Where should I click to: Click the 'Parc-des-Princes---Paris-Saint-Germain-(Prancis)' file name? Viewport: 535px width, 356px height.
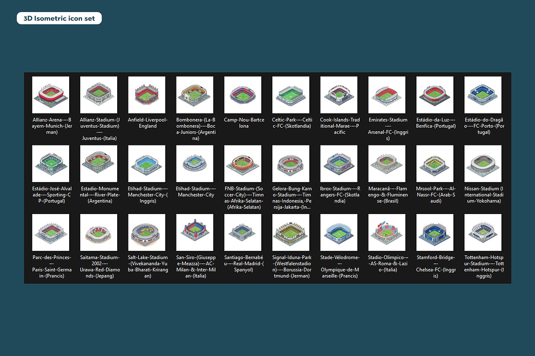[51, 267]
